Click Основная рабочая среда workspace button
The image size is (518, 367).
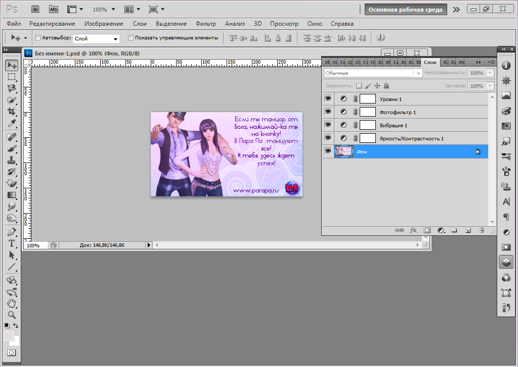coord(406,9)
